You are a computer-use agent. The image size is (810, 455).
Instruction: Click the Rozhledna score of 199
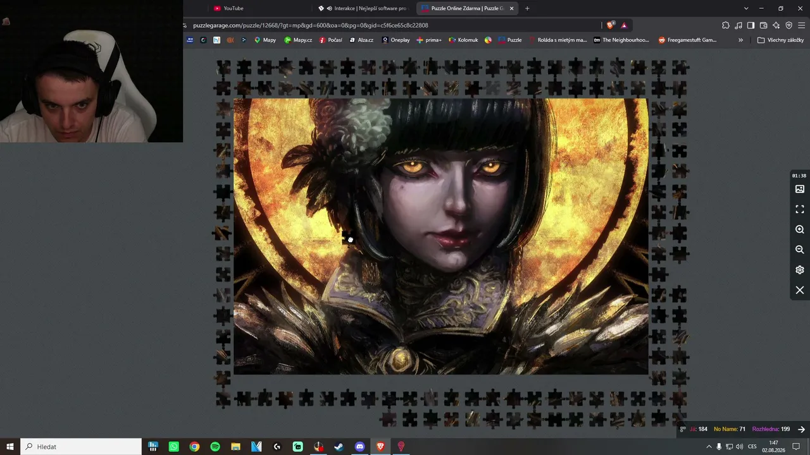(x=771, y=429)
